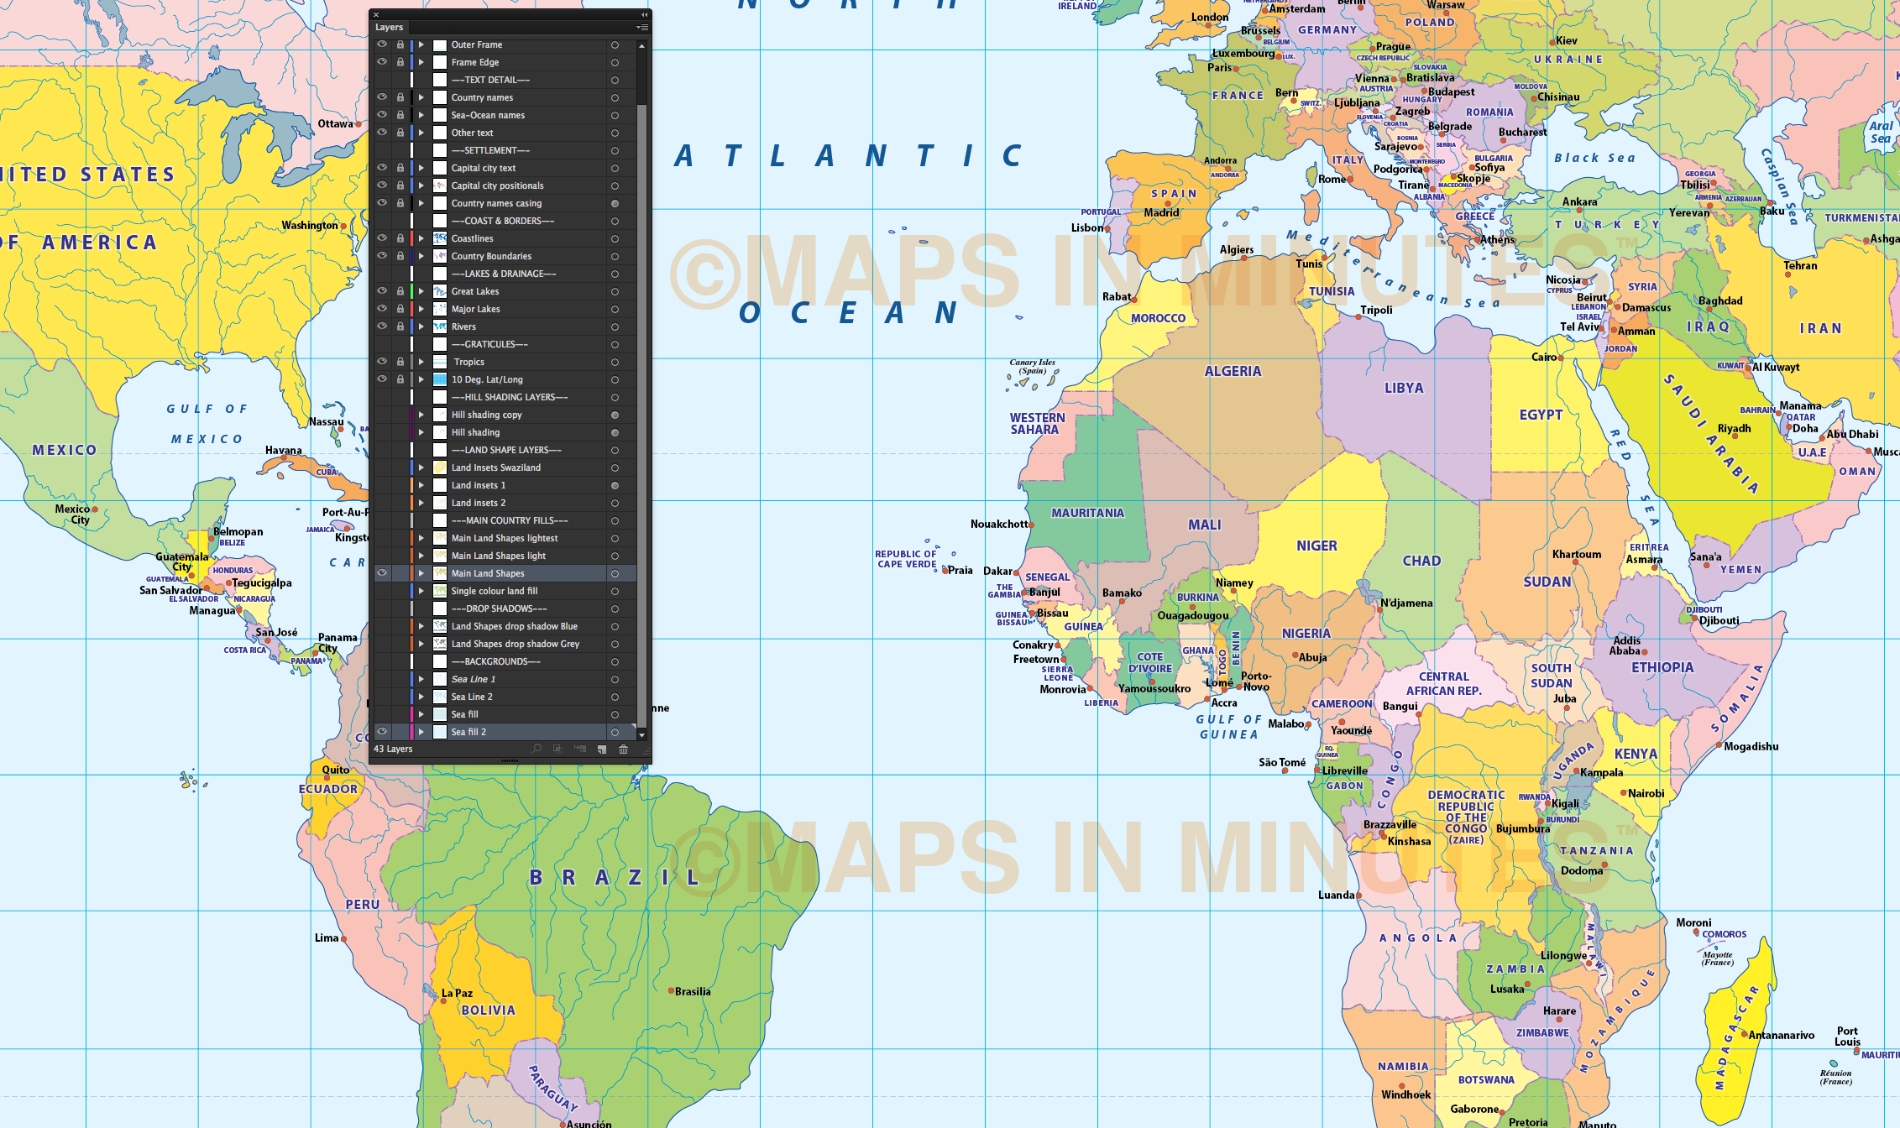
Task: Click the scrollbar down arrow in the panel
Action: (x=641, y=735)
